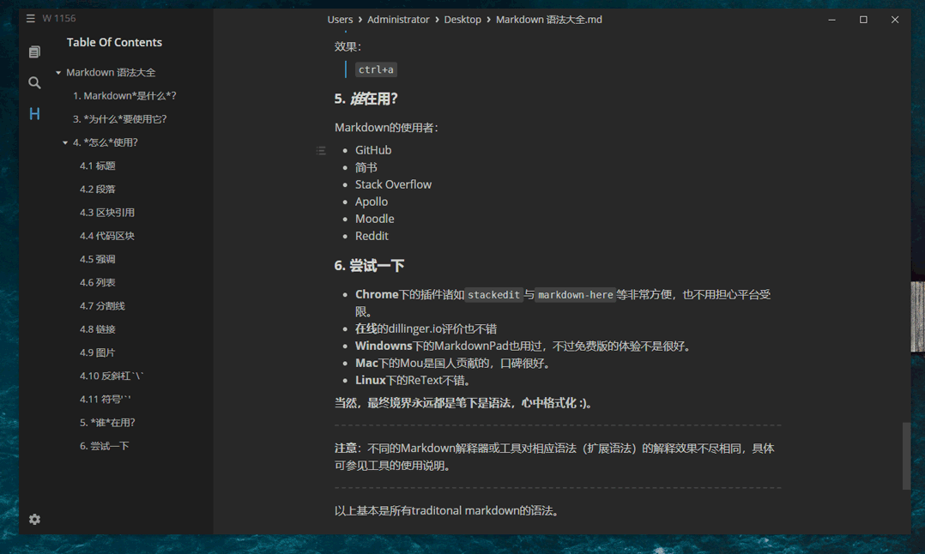Open the Settings gear at bottom left
This screenshot has width=925, height=554.
34,519
